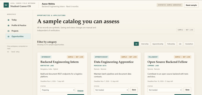
Task: Filter by Apprenticeship category
Action: [158, 44]
